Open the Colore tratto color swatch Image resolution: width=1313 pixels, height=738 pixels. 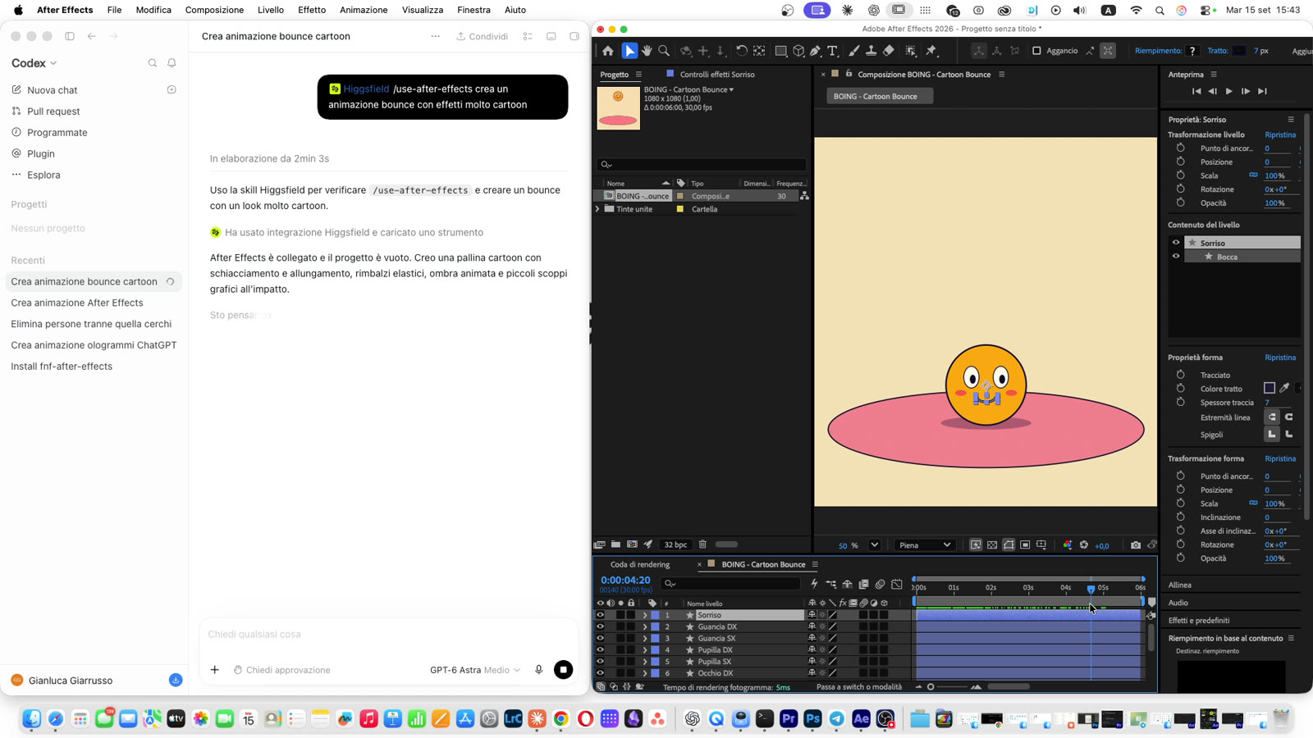tap(1270, 389)
